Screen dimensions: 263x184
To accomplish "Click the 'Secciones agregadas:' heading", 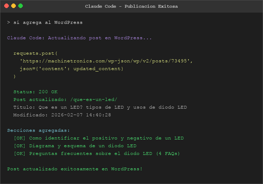I will point(38,130).
